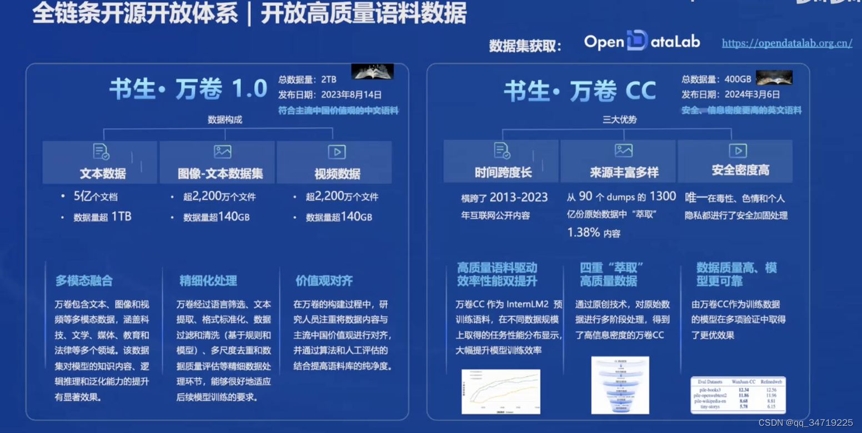Screen dimensions: 862x433
Task: Click the play icon above 安全密度高
Action: point(738,150)
